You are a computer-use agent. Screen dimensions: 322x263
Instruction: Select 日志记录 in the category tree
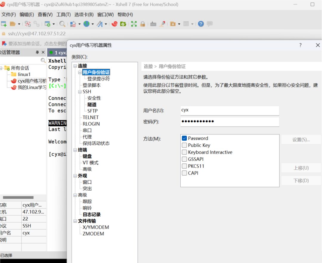[x=92, y=215]
